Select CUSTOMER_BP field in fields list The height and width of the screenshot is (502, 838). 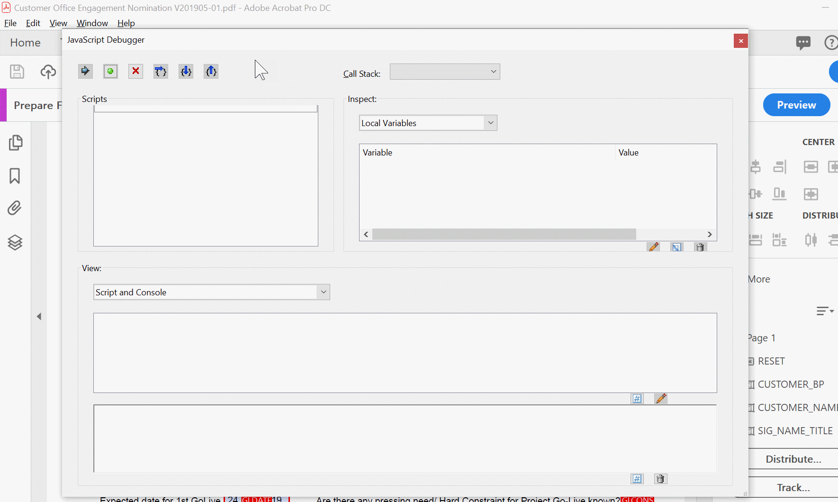pyautogui.click(x=791, y=384)
